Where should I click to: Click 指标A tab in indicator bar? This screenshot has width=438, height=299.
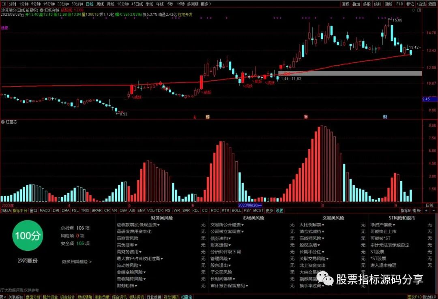coord(6,211)
